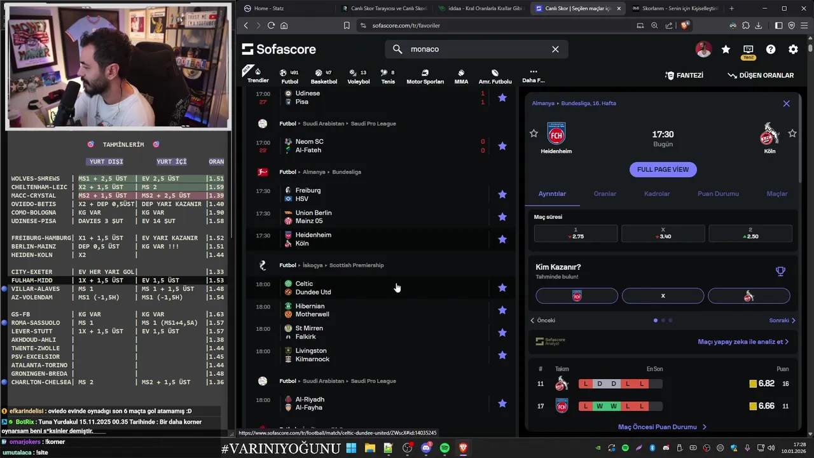
Task: Click the browser back arrow
Action: [x=246, y=25]
